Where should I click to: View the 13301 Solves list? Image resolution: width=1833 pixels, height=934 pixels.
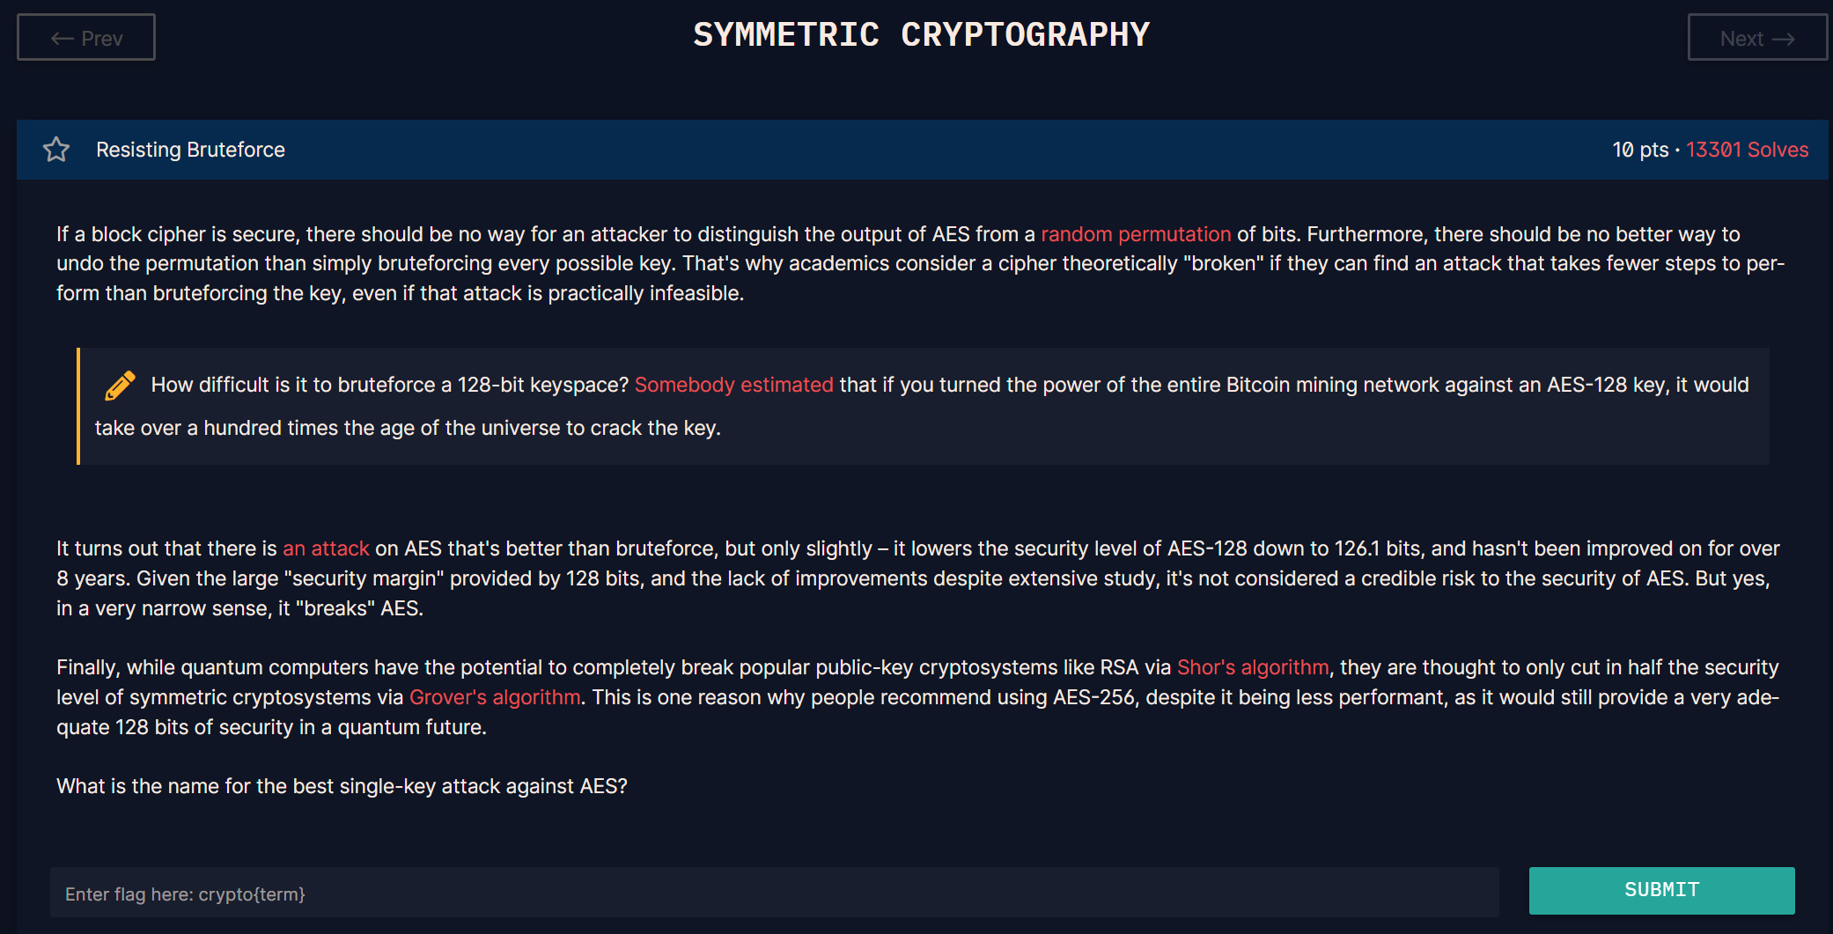1747,150
